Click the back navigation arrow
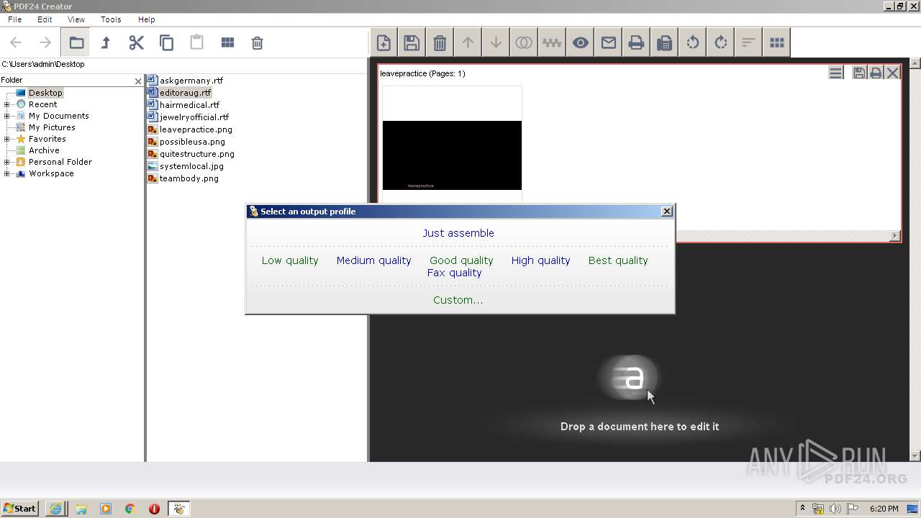 coord(16,43)
